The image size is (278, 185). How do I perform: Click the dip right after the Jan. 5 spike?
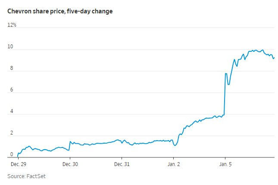click(228, 84)
